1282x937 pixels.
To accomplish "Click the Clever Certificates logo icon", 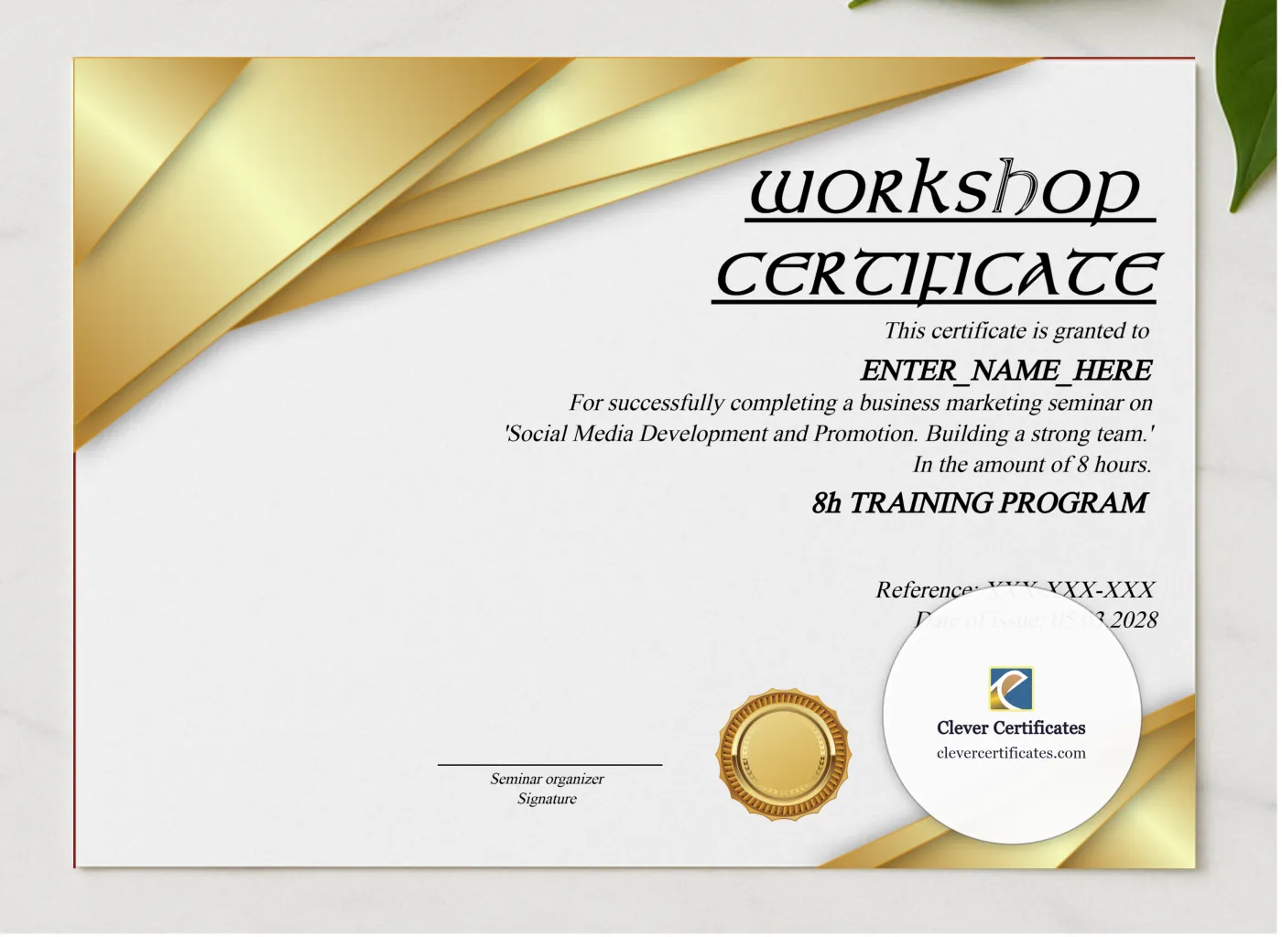I will tap(1011, 689).
